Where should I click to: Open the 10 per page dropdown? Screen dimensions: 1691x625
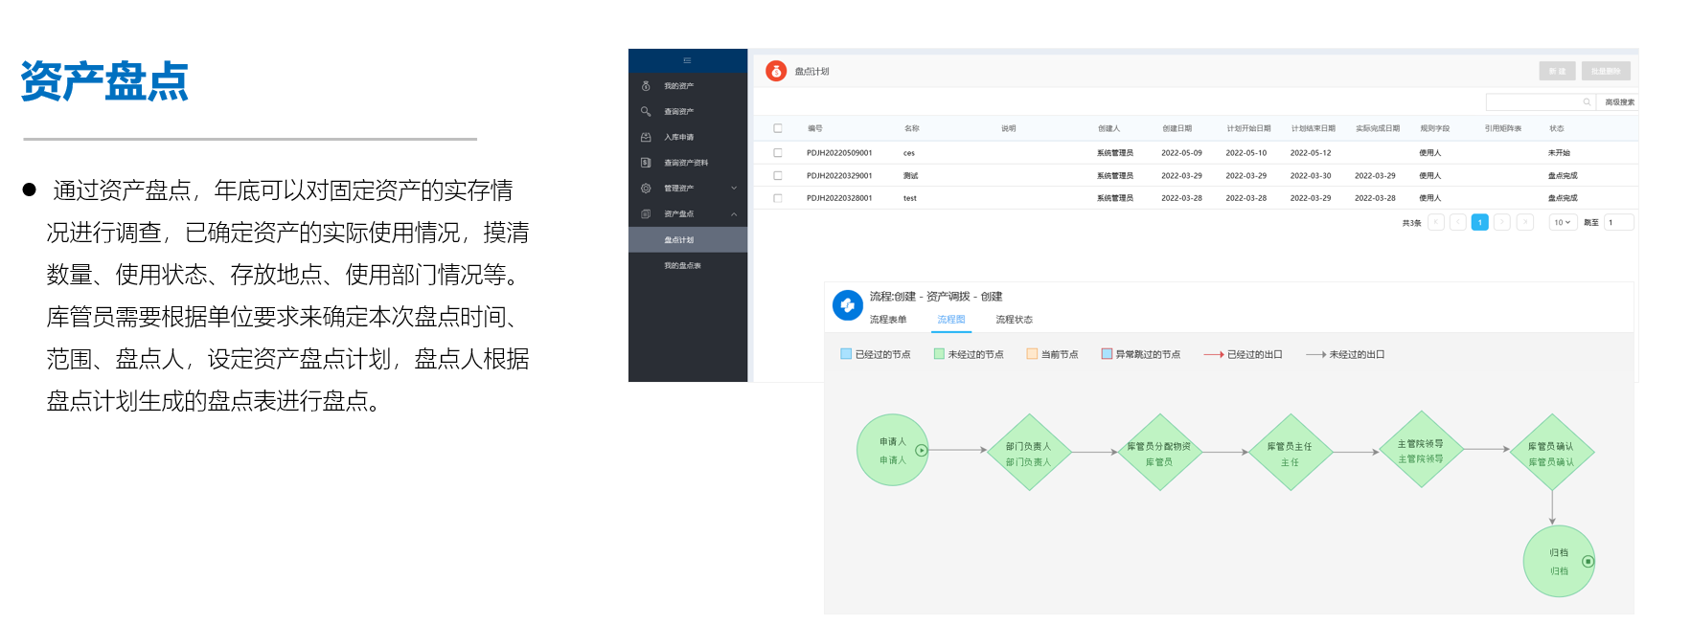coord(1563,222)
